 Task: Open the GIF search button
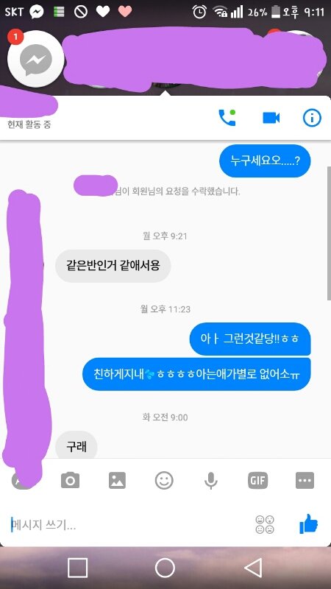click(x=258, y=481)
